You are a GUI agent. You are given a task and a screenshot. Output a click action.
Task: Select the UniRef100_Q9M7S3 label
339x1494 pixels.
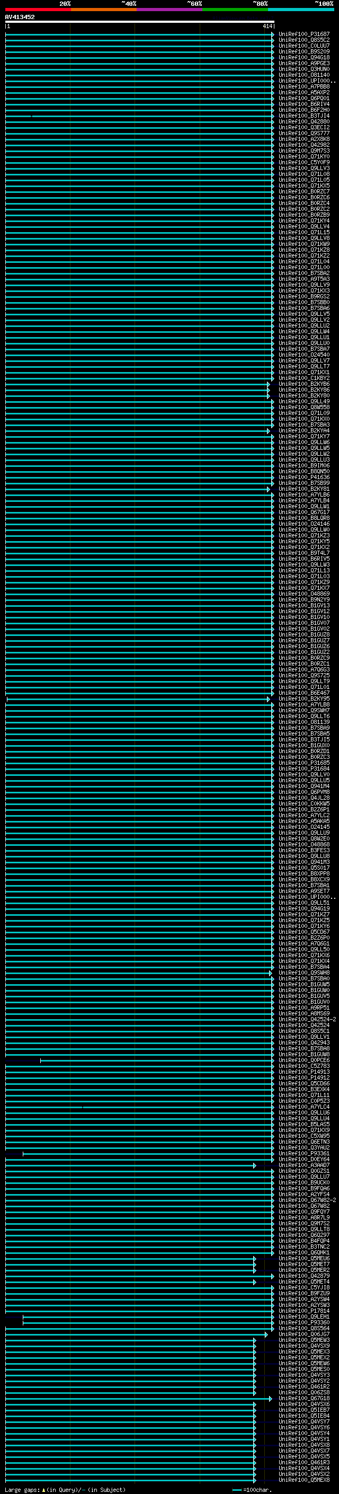(x=304, y=151)
